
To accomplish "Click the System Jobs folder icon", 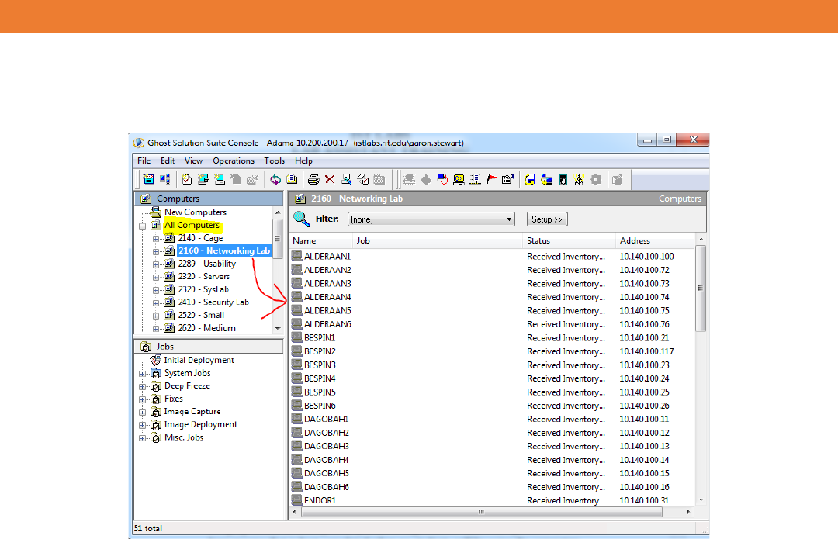I will tap(156, 373).
